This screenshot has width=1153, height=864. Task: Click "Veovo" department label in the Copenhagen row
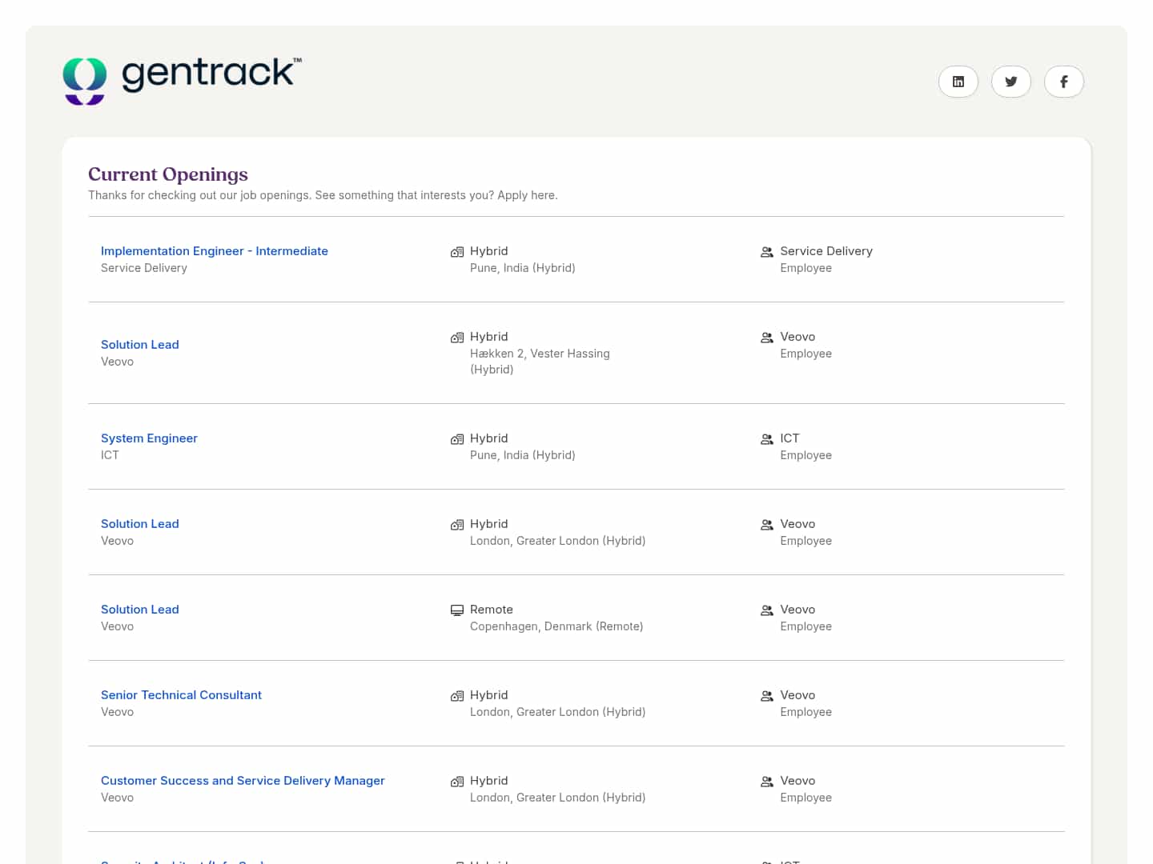[798, 610]
